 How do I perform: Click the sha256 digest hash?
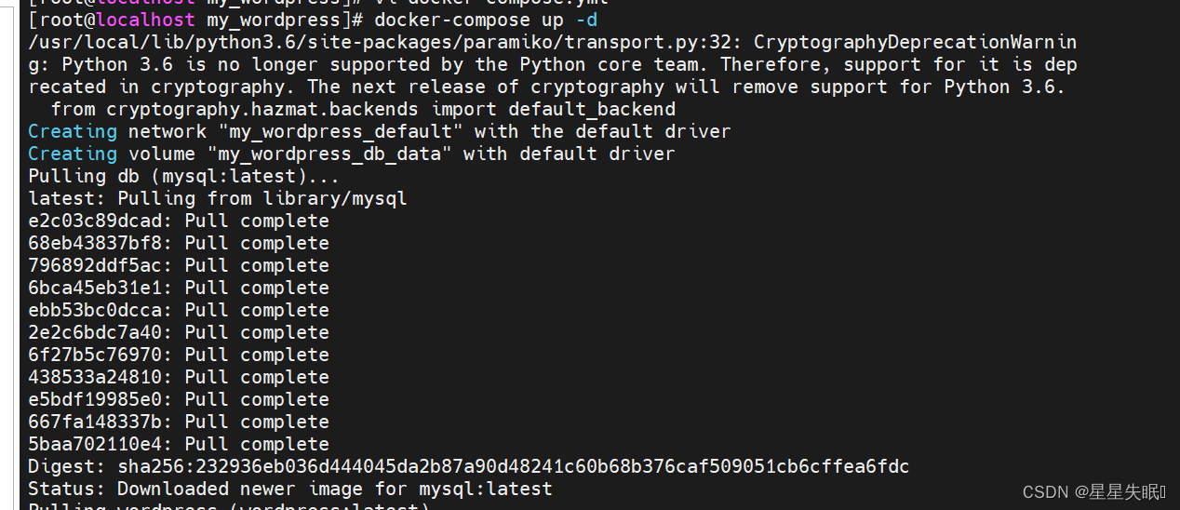514,466
